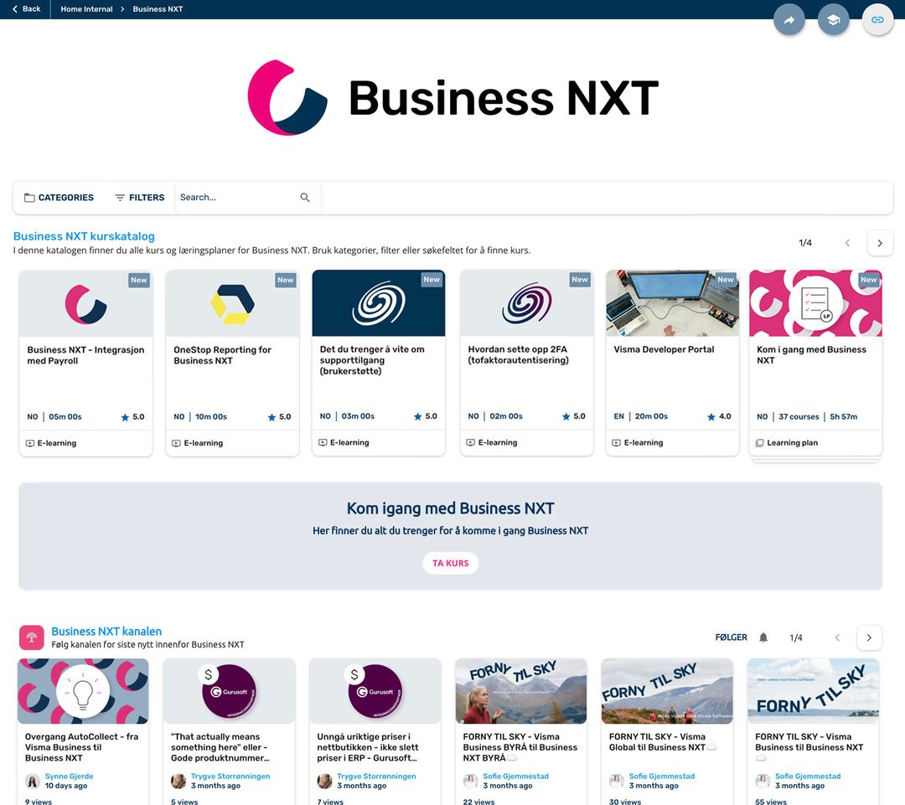Click the Business NXT channel megaphone icon
This screenshot has width=905, height=805.
(x=31, y=637)
